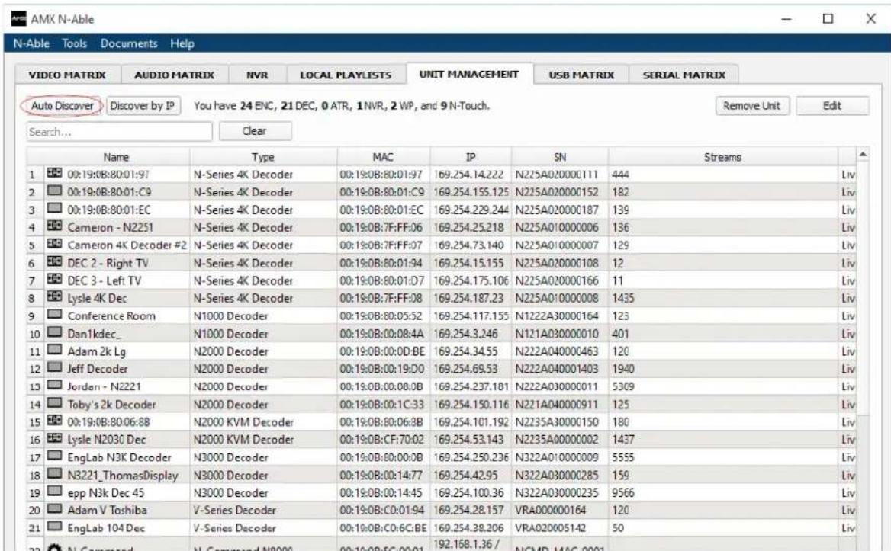The height and width of the screenshot is (551, 891).
Task: Click the monitor icon beside Adam 2k Lg
Action: (x=55, y=350)
